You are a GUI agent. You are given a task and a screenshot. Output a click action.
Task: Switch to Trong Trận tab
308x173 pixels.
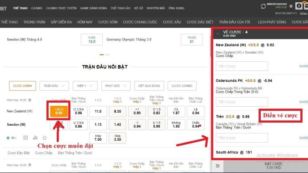pyautogui.click(x=34, y=22)
